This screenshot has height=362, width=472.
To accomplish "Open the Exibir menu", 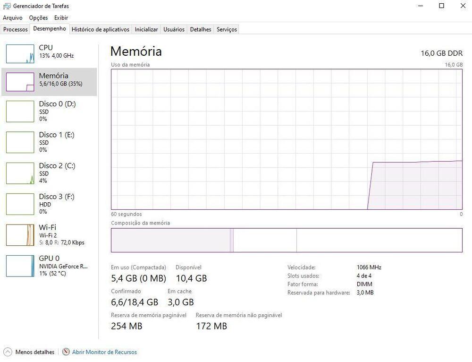I will pos(61,18).
